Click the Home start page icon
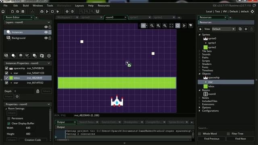Screen dimensions: 258x145 click(x=3, y=12)
